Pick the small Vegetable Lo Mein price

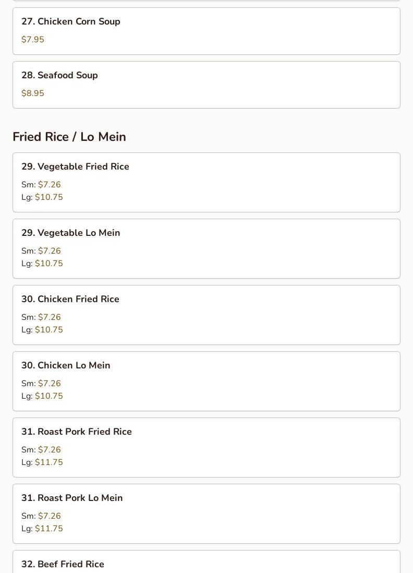(x=49, y=251)
